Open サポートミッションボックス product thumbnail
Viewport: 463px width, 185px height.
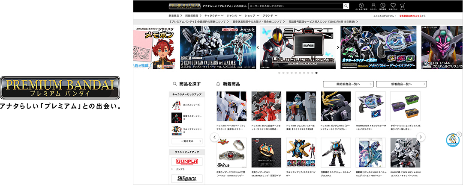tap(405, 106)
